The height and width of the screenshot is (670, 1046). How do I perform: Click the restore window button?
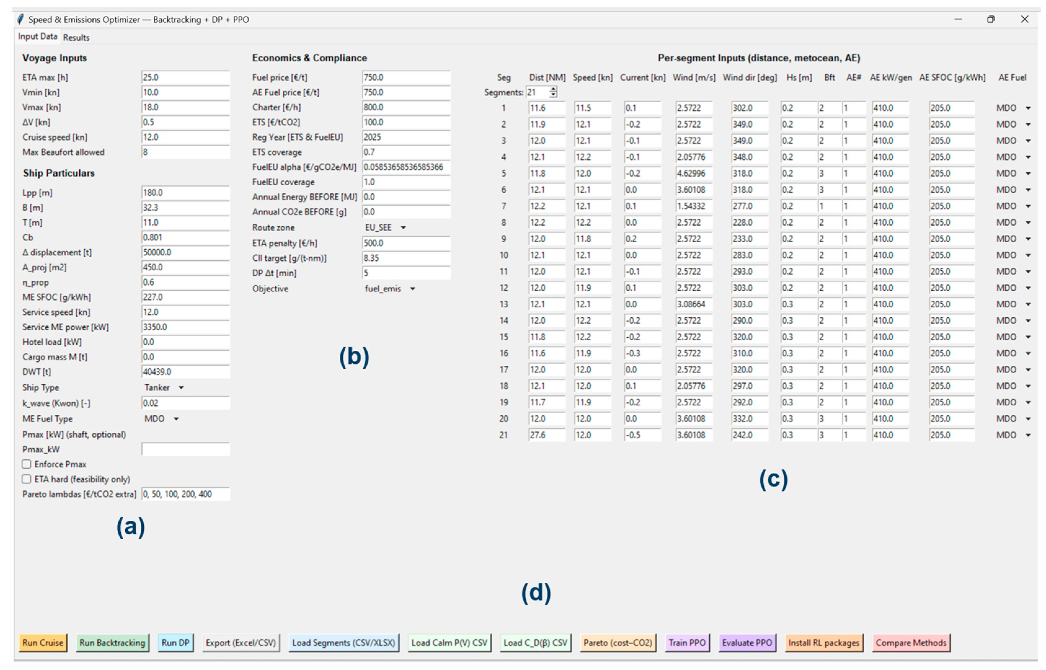coord(991,19)
